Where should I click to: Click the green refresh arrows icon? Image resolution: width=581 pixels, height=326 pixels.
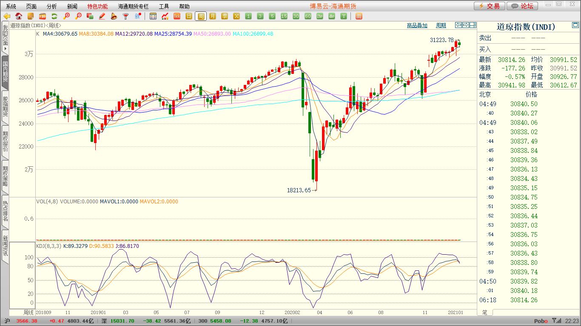[54, 16]
